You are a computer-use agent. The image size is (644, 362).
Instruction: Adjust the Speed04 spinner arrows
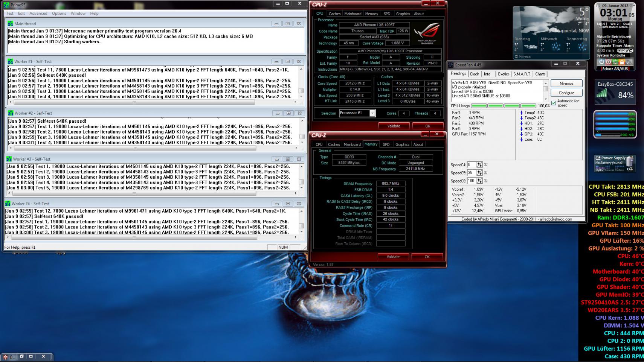[x=479, y=164]
